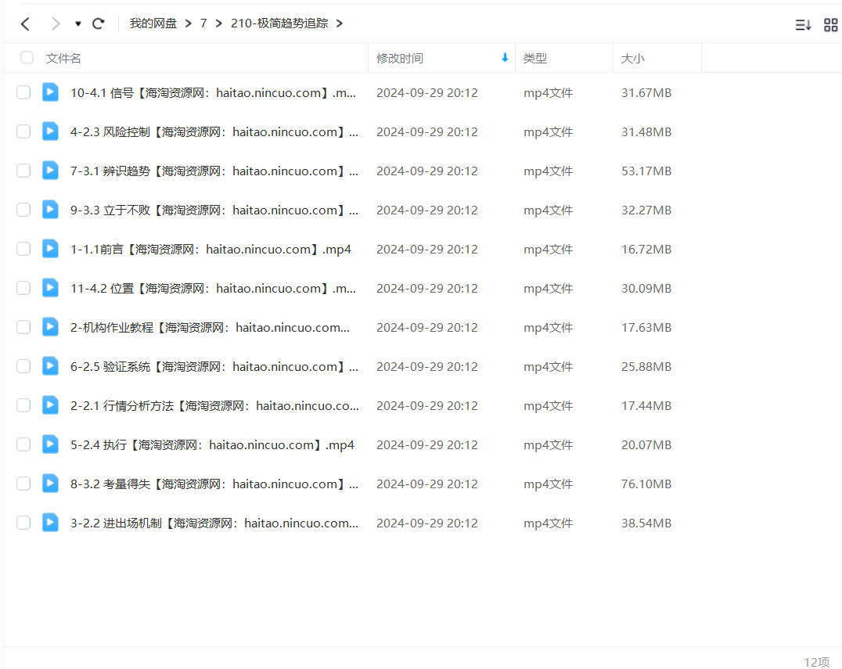Image resolution: width=842 pixels, height=669 pixels.
Task: Click the video icon for 7-3.1 辨识趋势
Action: [x=51, y=171]
